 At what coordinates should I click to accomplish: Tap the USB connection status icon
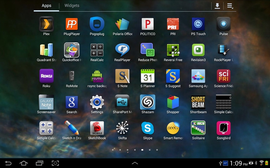220,163
